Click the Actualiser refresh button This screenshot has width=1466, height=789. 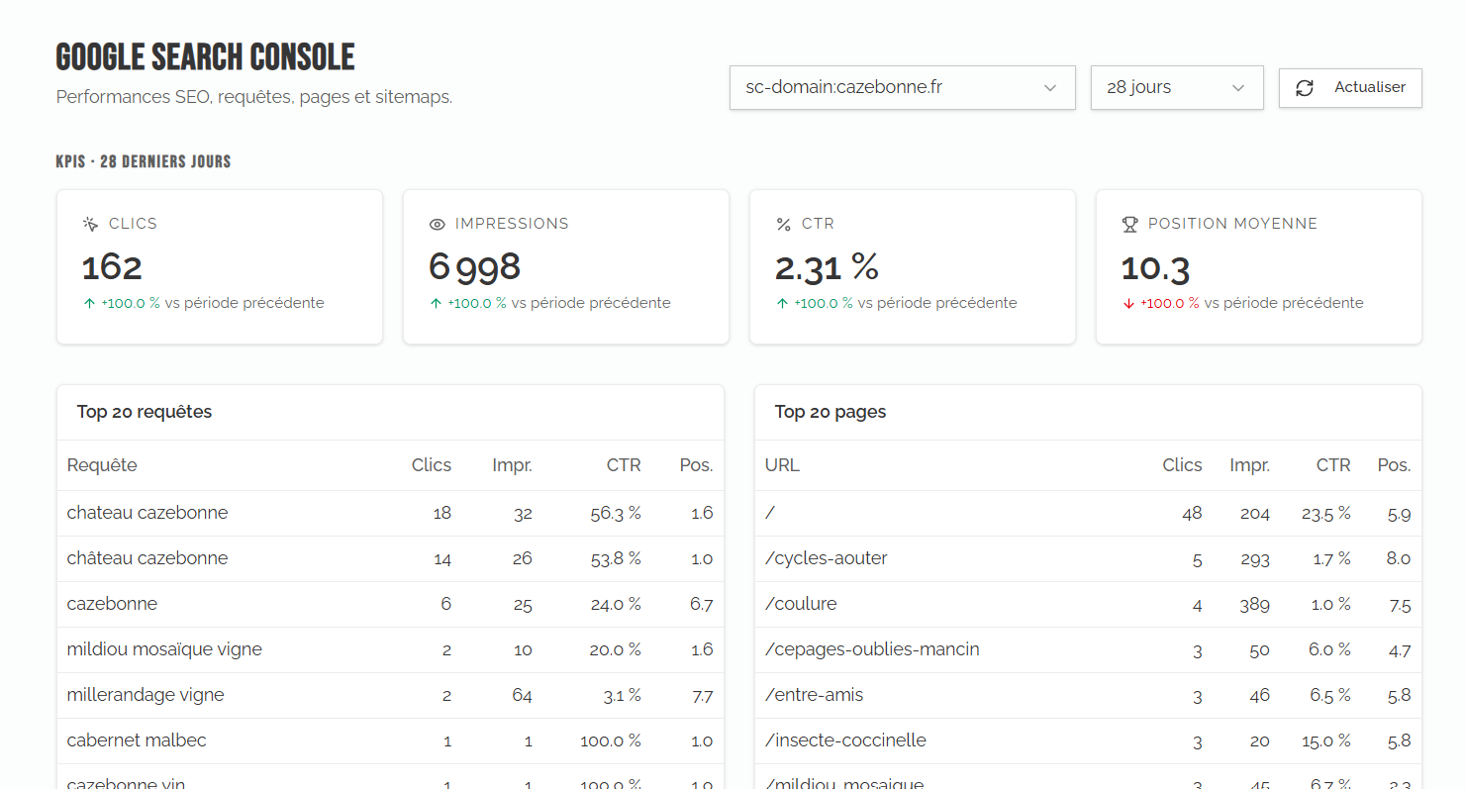pyautogui.click(x=1350, y=87)
